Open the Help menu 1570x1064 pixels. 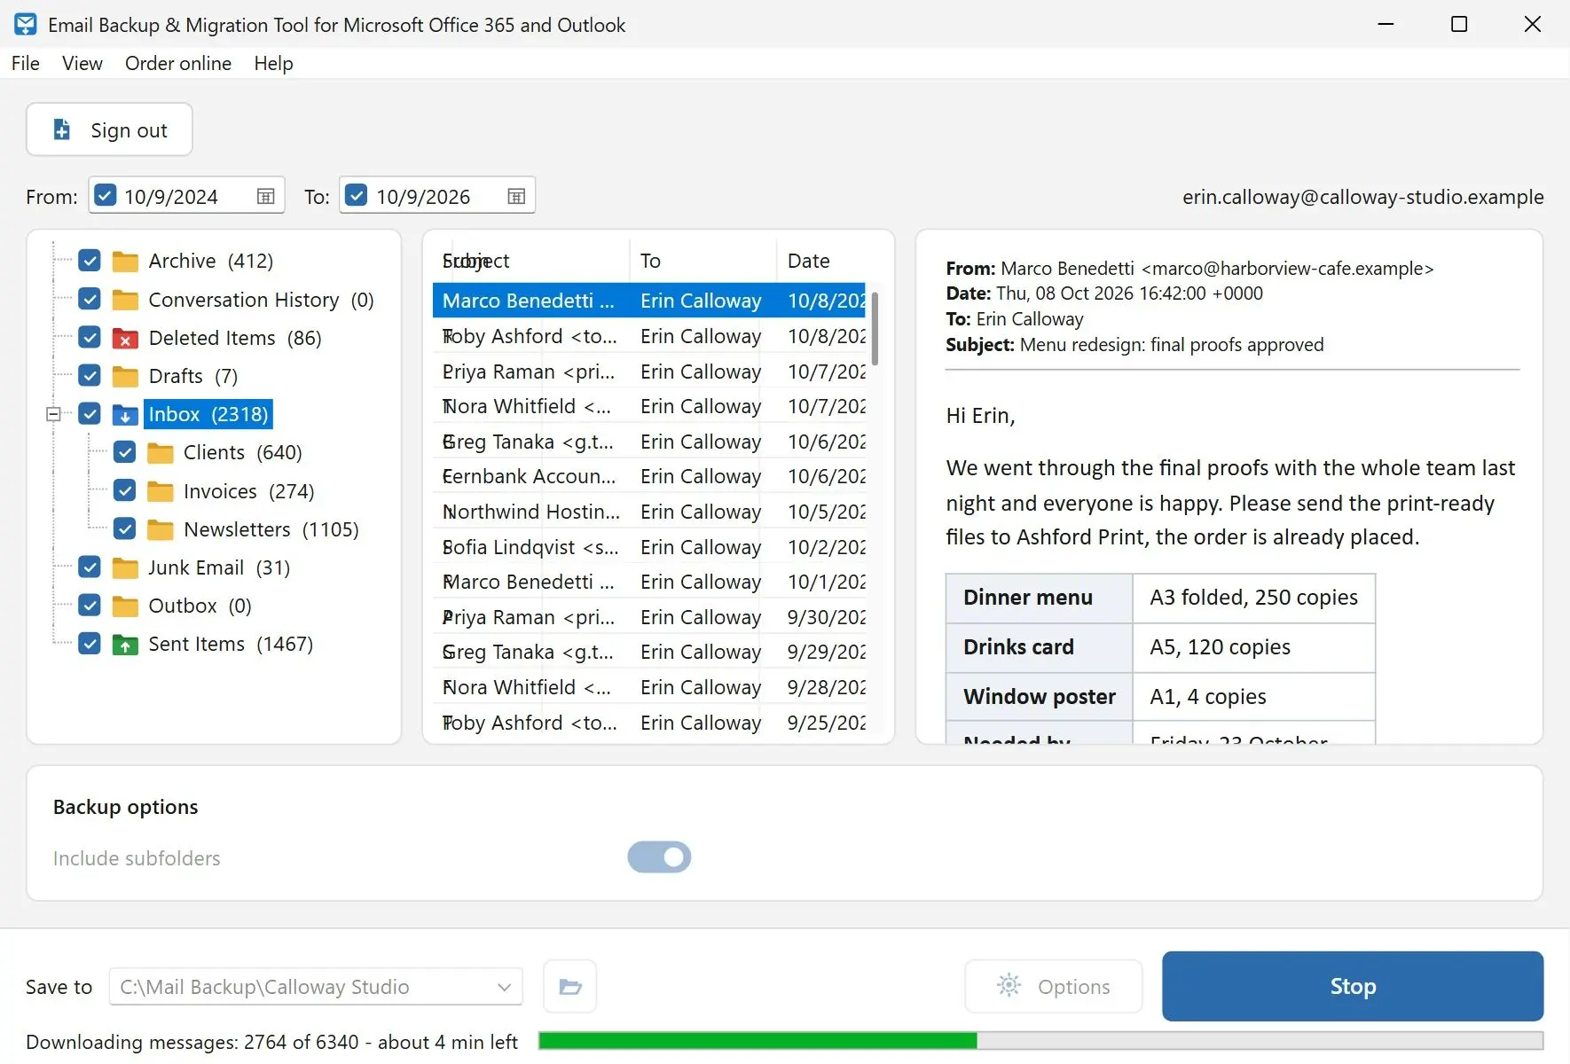(273, 63)
